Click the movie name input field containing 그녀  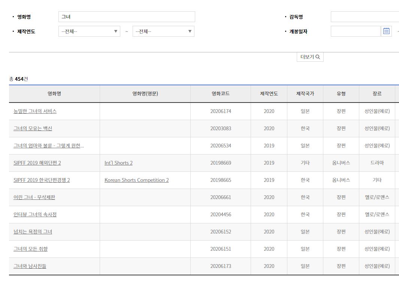(x=127, y=17)
